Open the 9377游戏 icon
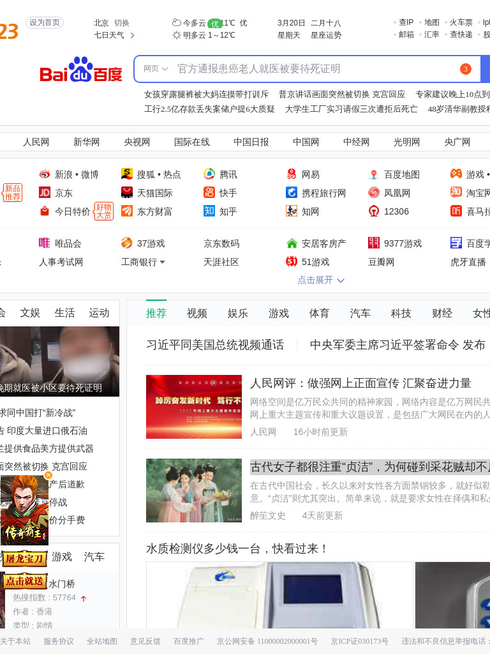The width and height of the screenshot is (490, 654). pyautogui.click(x=374, y=243)
